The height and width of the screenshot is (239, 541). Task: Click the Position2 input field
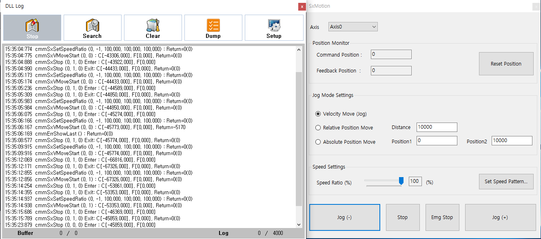[512, 140]
